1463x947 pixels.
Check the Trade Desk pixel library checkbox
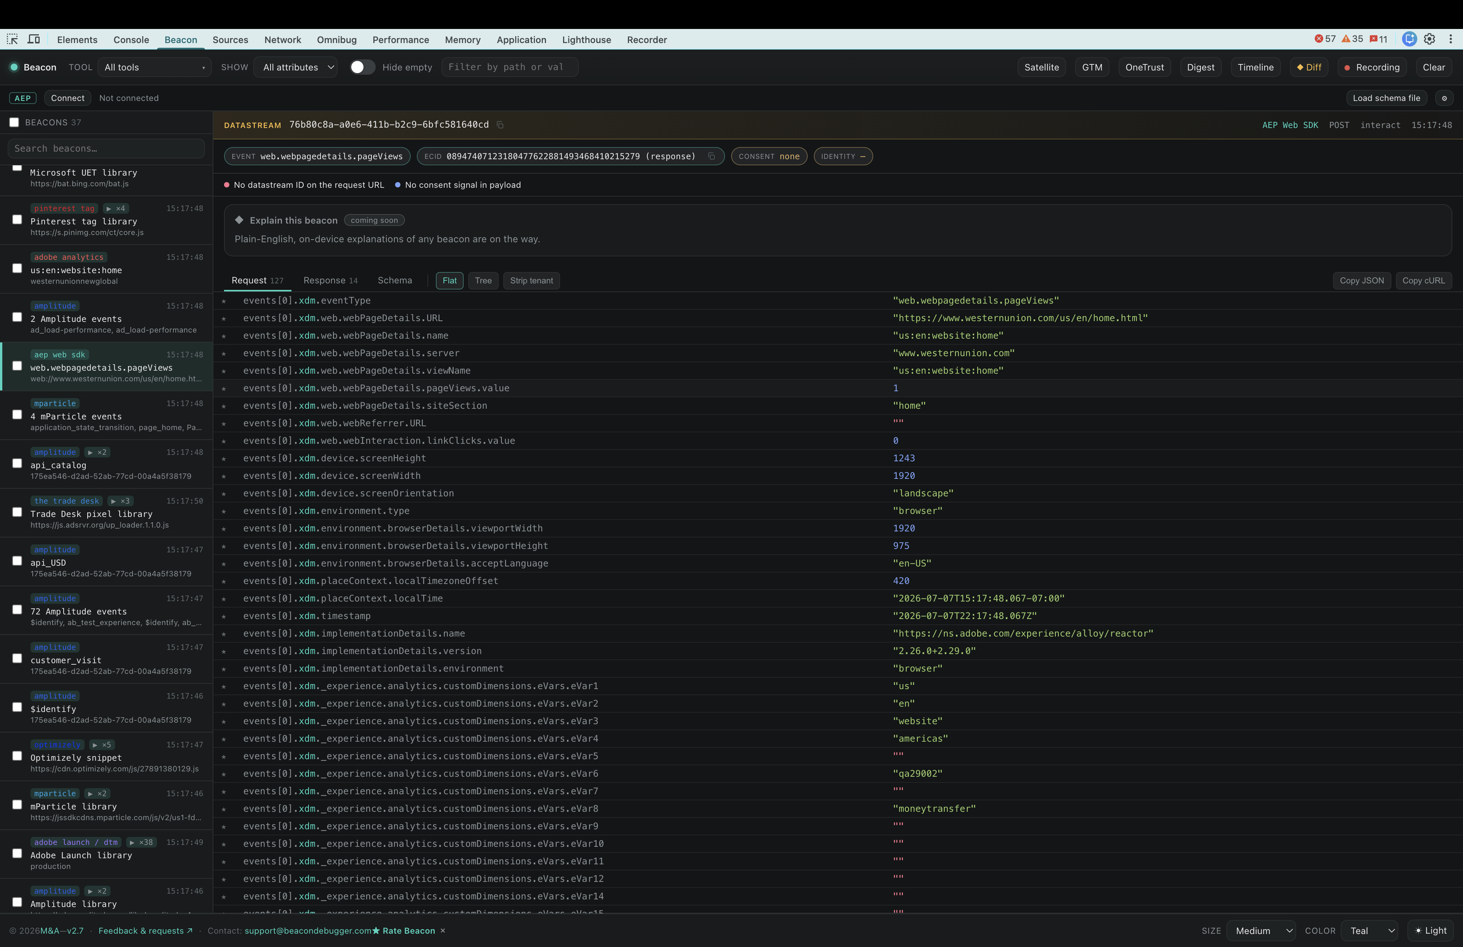pos(17,512)
